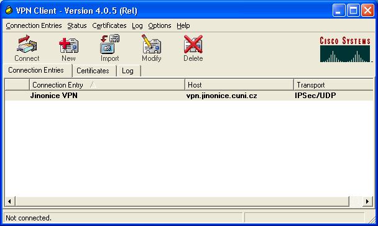Sort by the Host column header
This screenshot has height=226, width=378.
pyautogui.click(x=239, y=84)
